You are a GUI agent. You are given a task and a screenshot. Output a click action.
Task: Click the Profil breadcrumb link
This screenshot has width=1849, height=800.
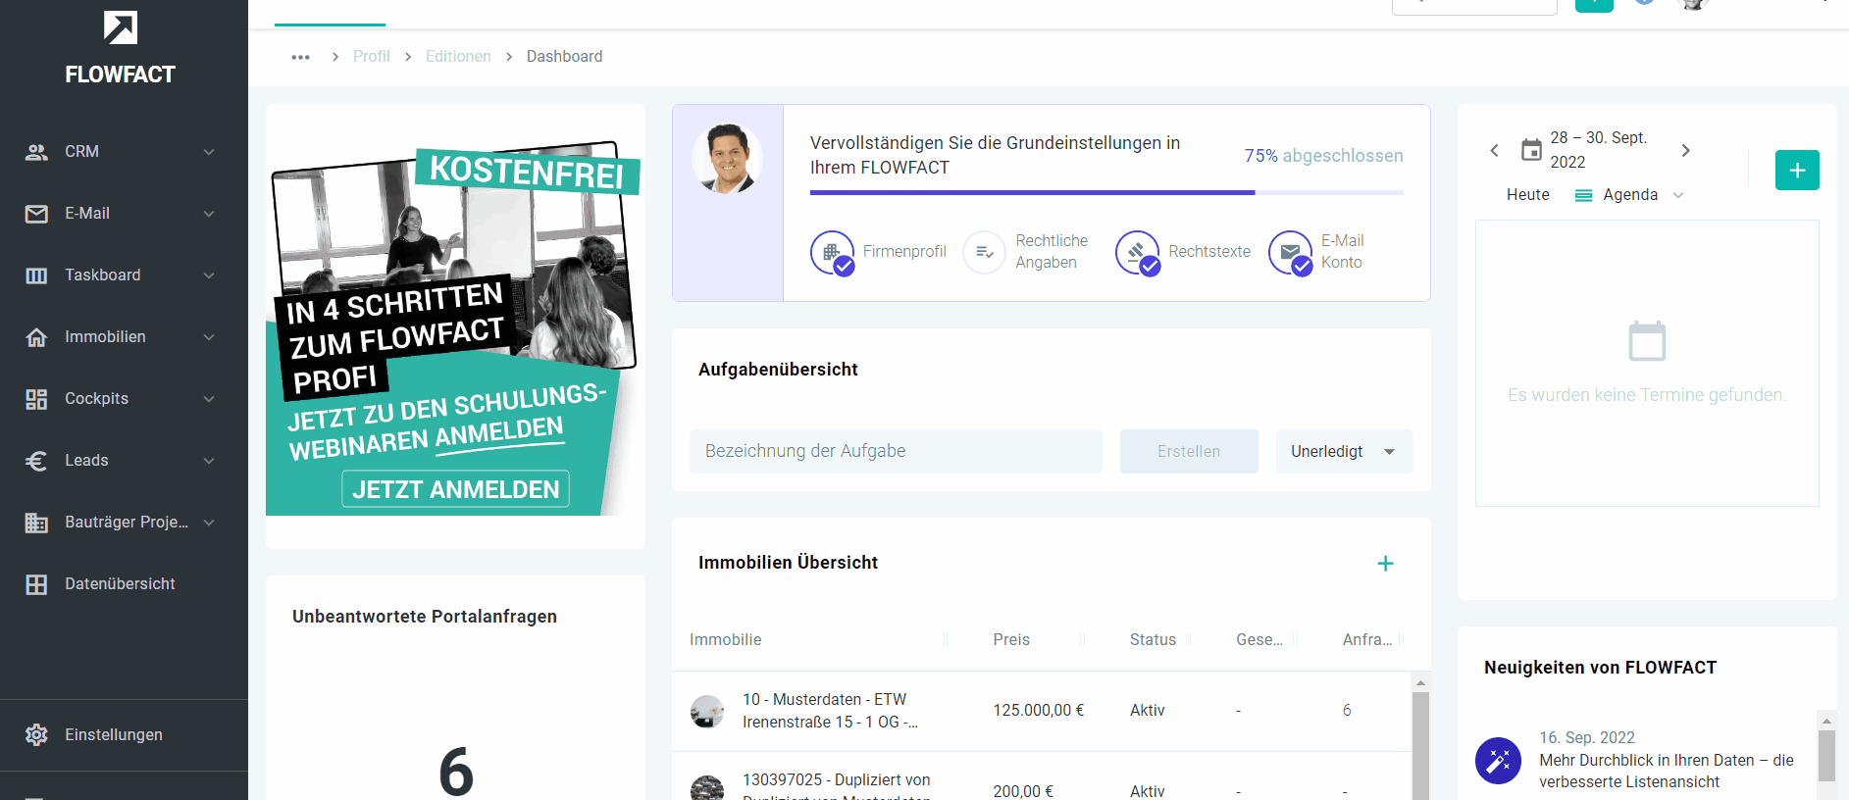371,57
